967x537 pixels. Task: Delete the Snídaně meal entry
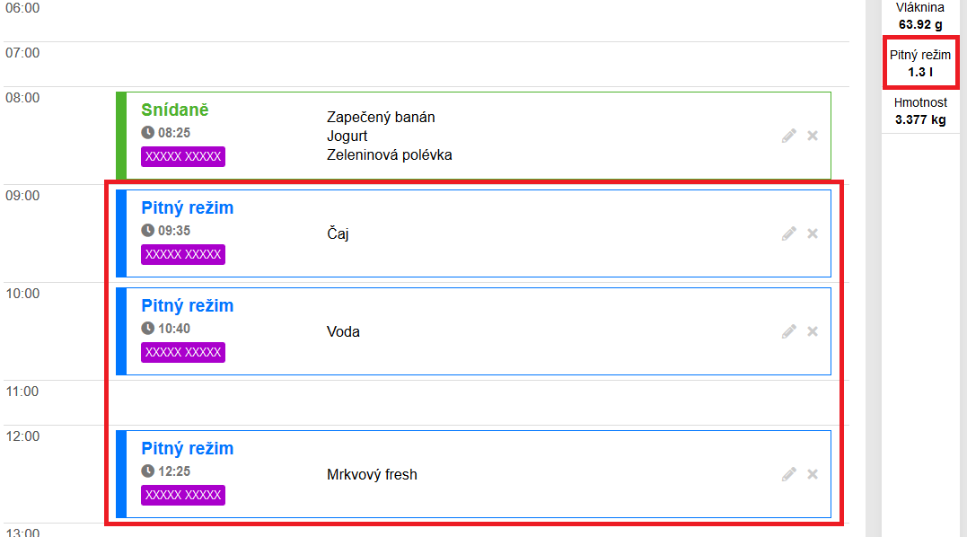(813, 136)
